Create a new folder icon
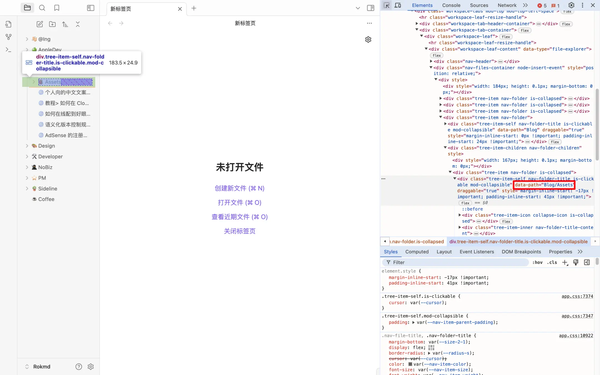600x375 pixels. coord(52,24)
